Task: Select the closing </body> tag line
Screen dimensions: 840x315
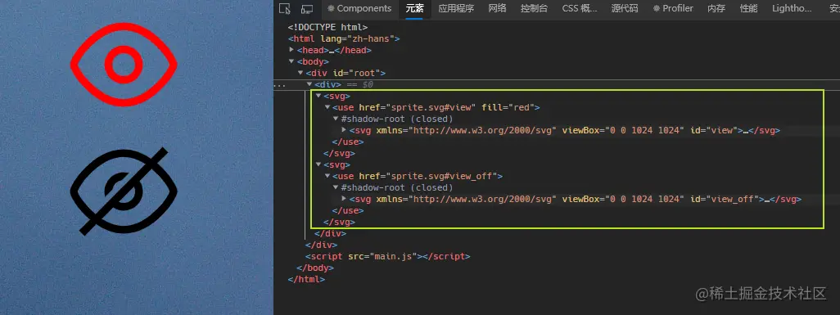Action: tap(315, 268)
